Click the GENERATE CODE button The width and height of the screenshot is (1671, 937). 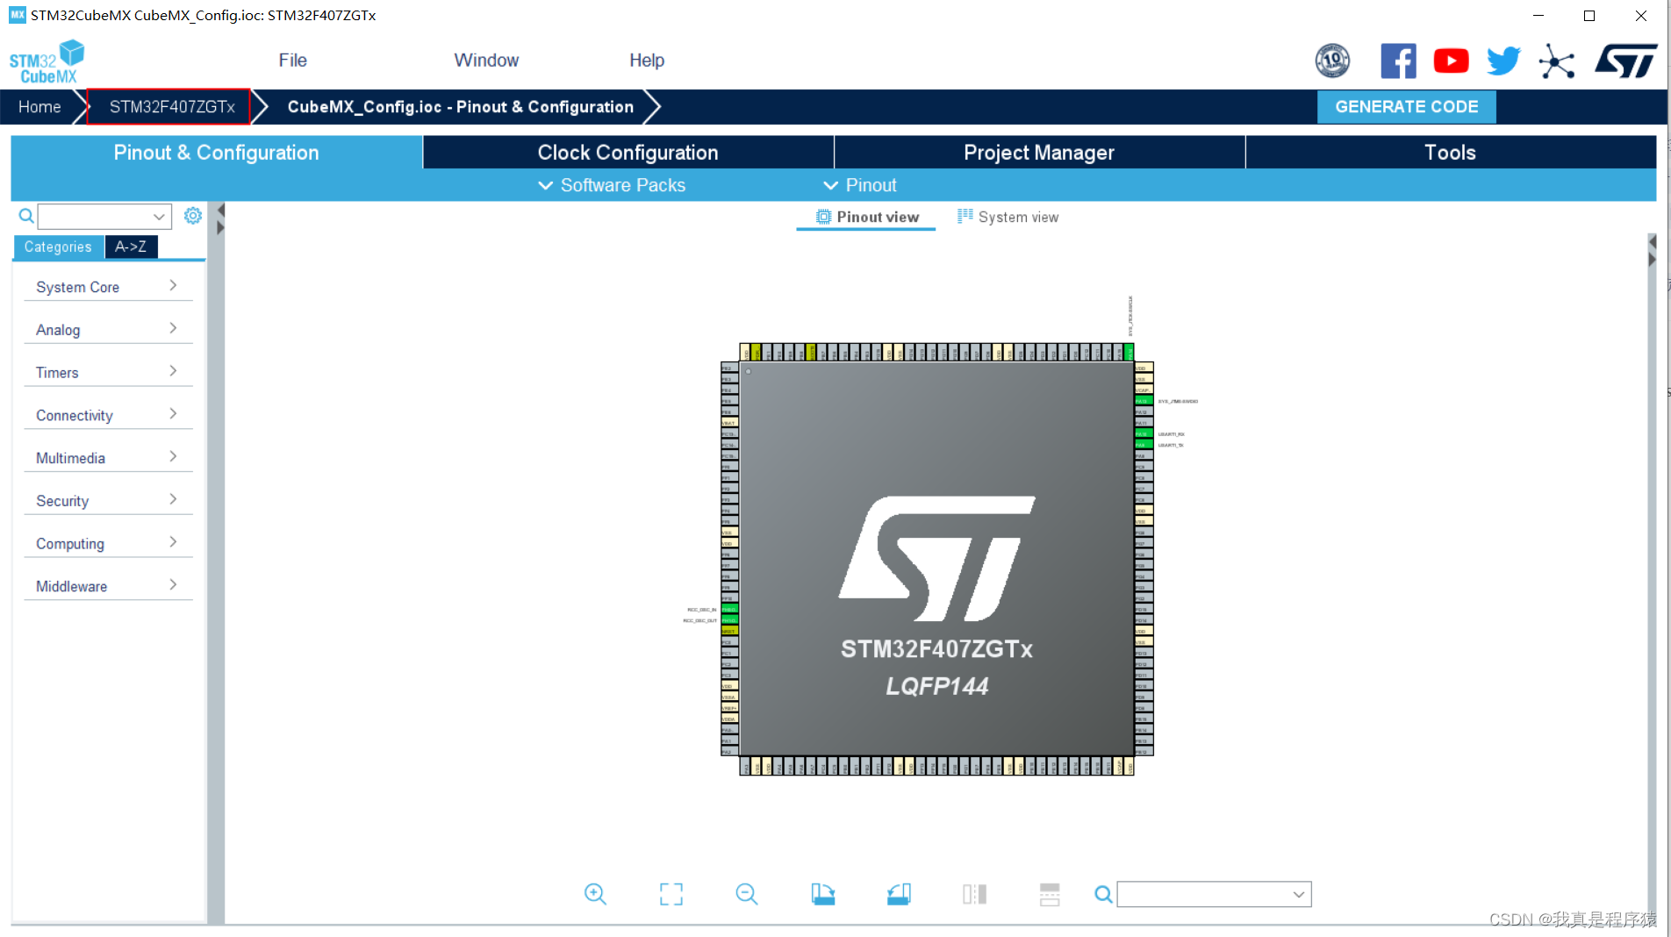click(x=1406, y=107)
